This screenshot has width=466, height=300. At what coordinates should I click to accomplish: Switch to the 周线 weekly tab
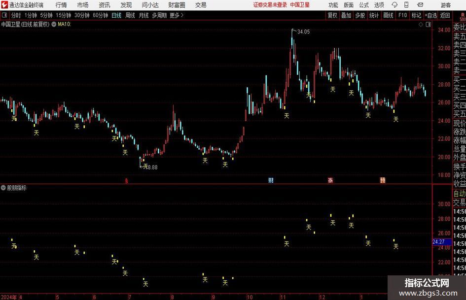point(130,15)
